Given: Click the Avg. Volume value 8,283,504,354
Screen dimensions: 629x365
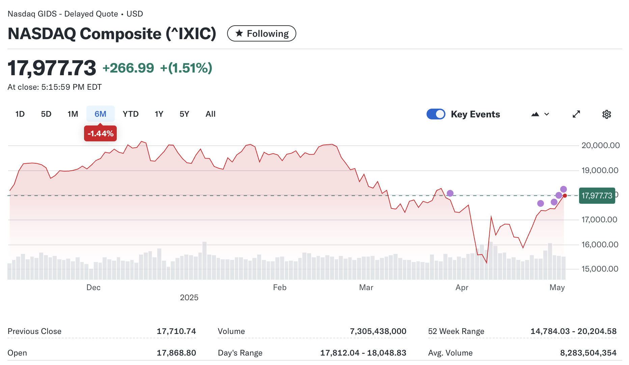Looking at the screenshot, I should 588,353.
